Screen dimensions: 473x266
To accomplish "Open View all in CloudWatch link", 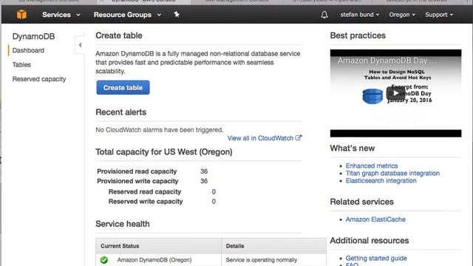I will click(260, 138).
